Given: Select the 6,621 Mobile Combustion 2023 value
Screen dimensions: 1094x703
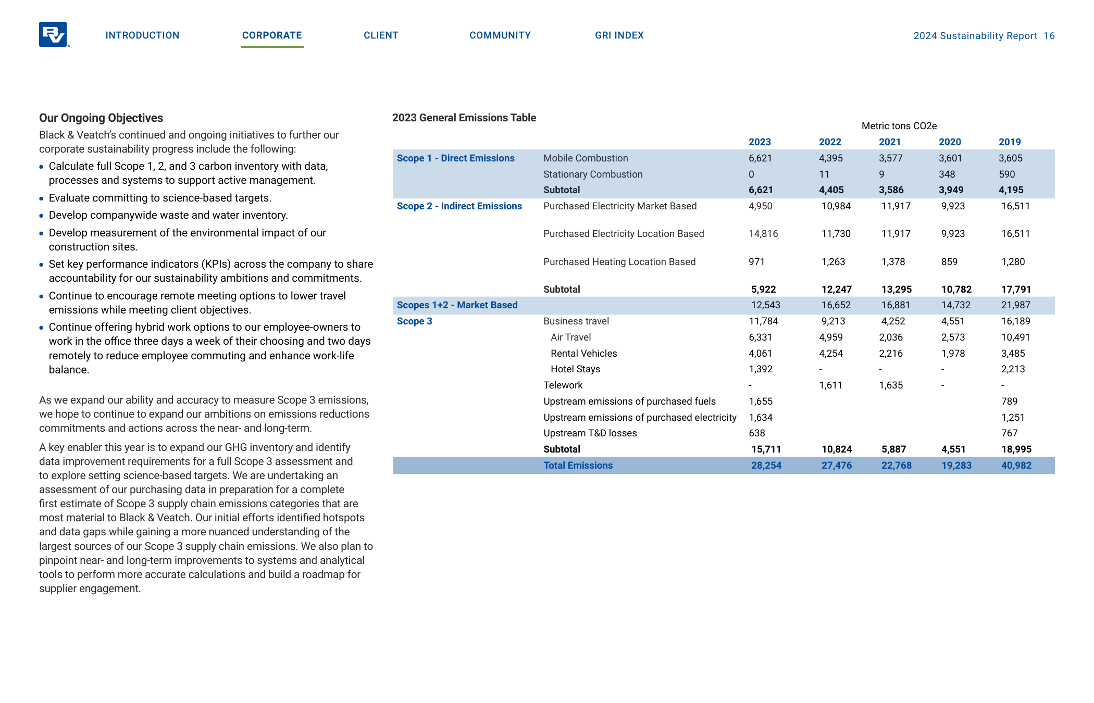Looking at the screenshot, I should click(761, 158).
